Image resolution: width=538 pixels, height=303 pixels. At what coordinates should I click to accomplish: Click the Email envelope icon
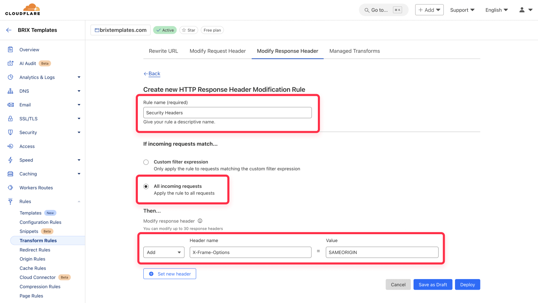(10, 105)
